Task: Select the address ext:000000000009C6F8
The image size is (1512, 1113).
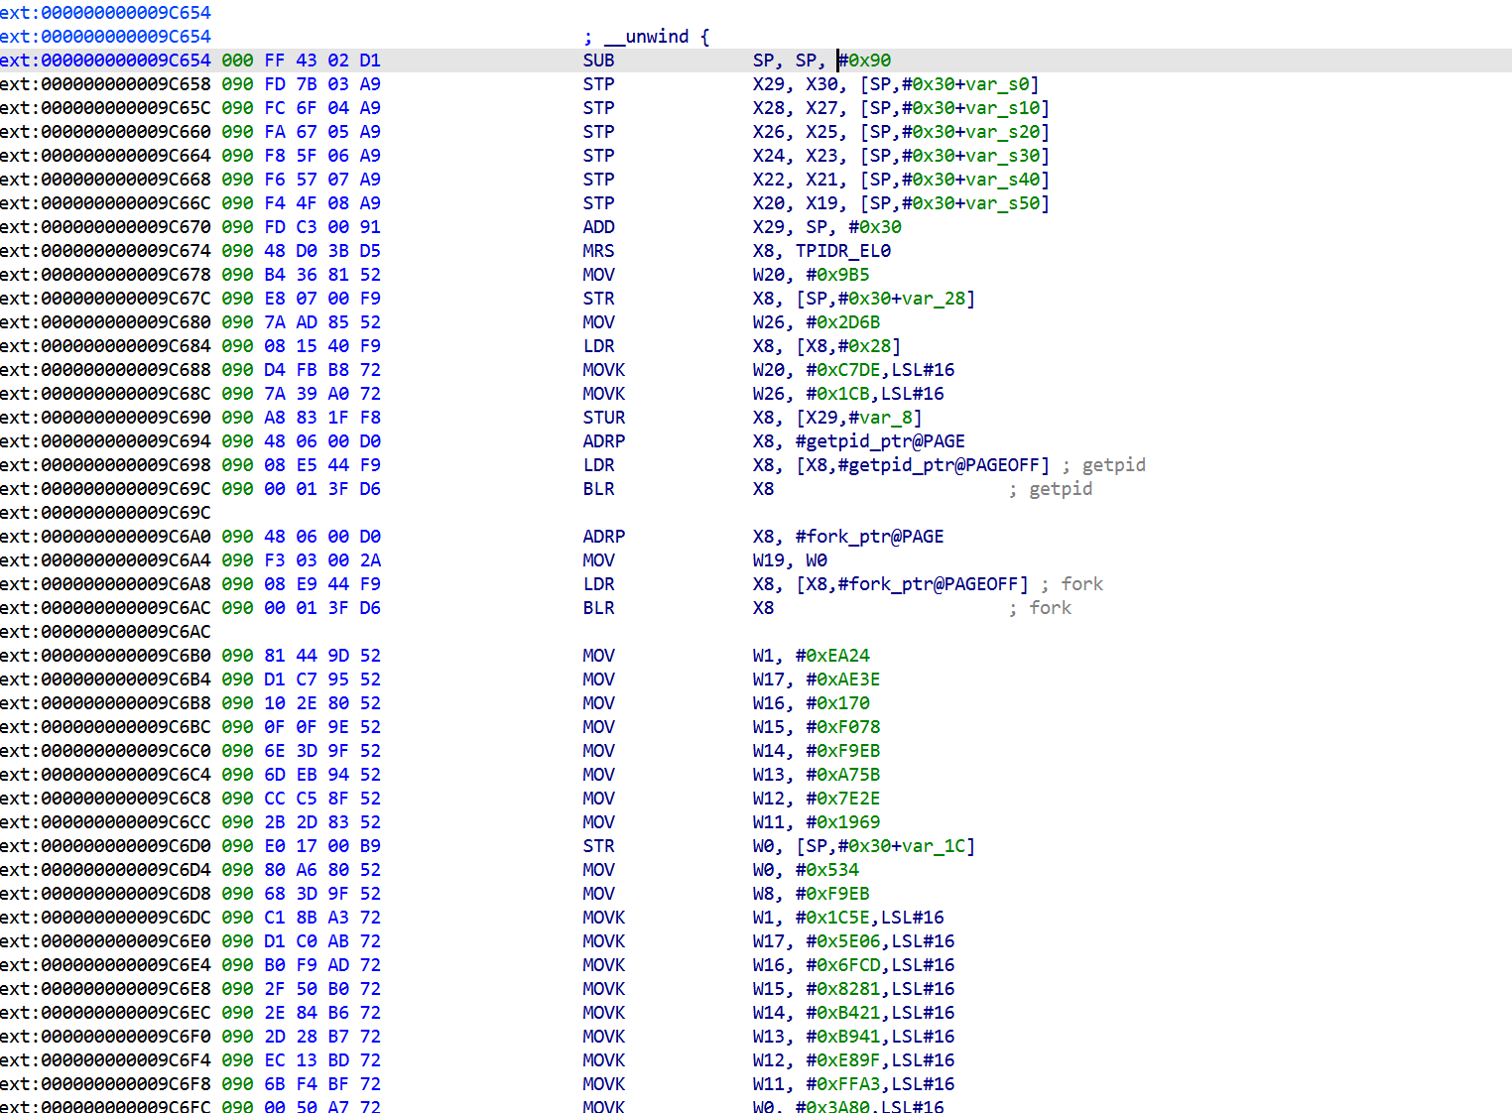Action: [106, 1084]
